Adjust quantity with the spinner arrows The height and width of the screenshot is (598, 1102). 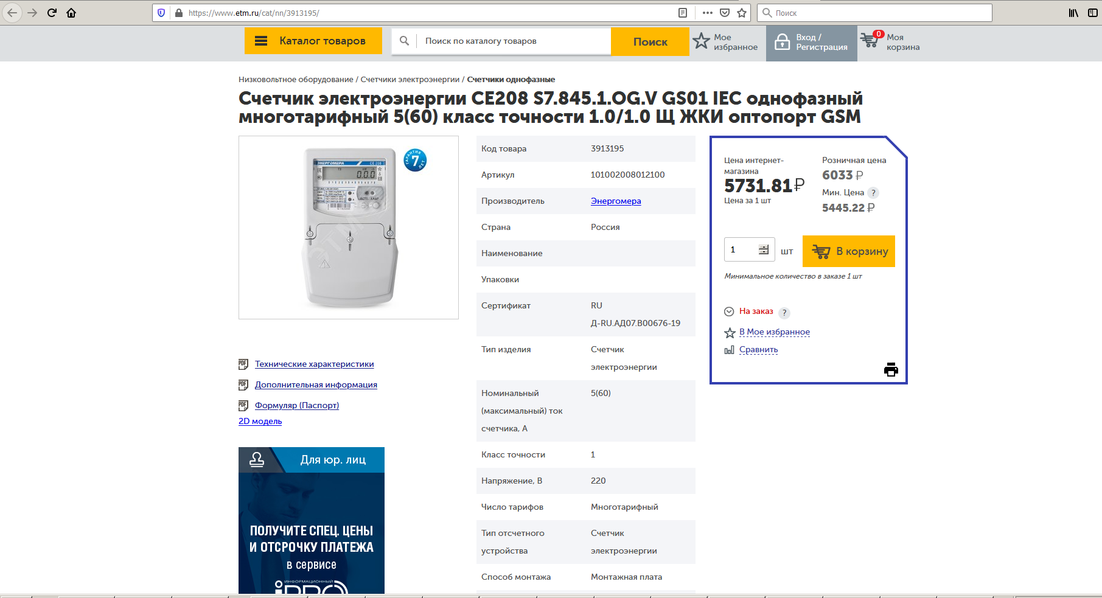point(764,249)
